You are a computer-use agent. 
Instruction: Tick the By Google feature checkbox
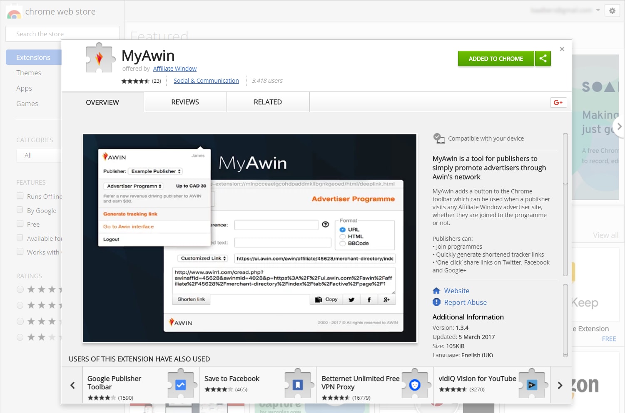point(20,210)
